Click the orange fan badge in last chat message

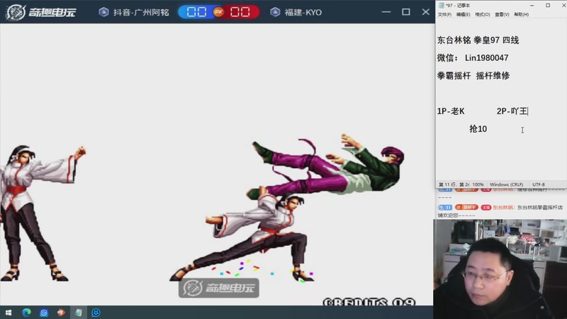coord(466,207)
